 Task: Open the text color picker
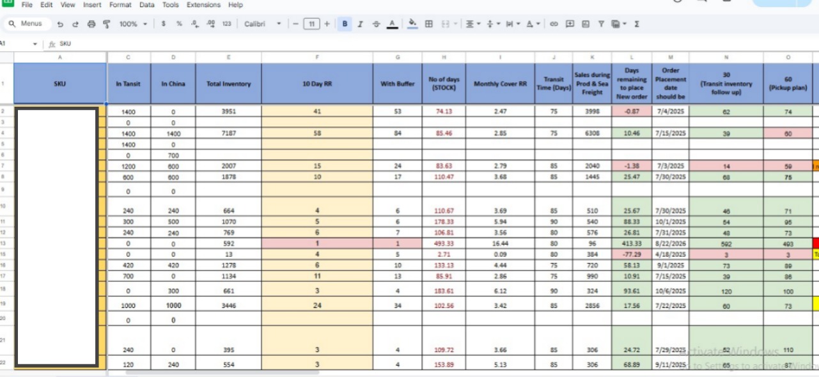[392, 24]
